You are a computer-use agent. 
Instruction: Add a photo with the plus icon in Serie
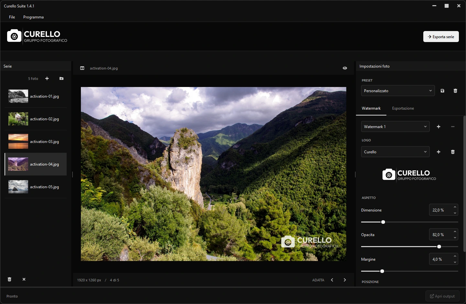point(47,79)
